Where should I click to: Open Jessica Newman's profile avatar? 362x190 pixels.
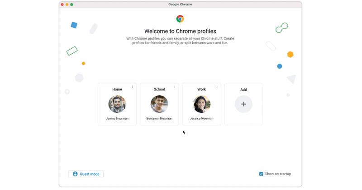201,104
